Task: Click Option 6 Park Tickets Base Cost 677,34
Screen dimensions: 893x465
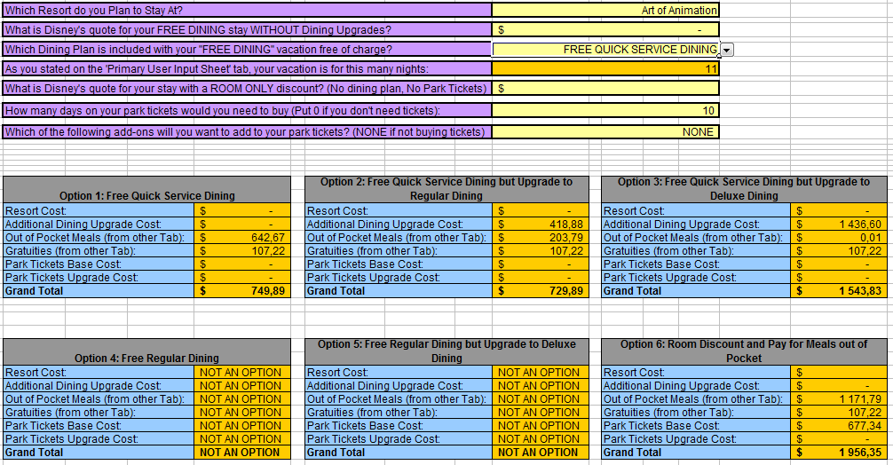Action: 838,426
